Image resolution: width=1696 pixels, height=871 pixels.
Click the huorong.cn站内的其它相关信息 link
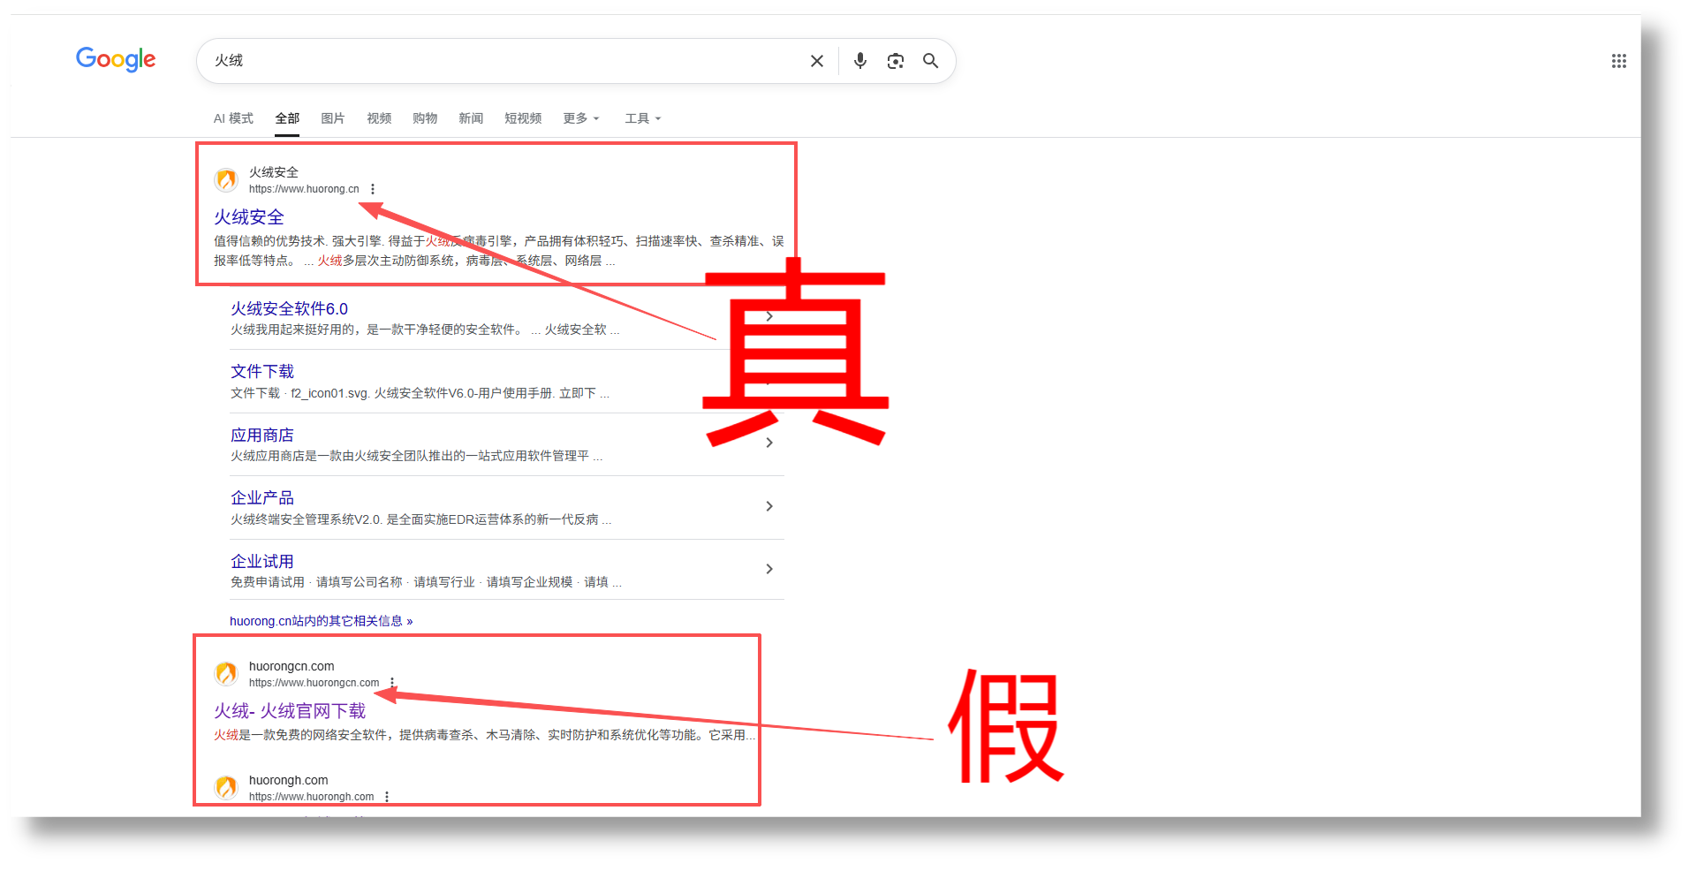pyautogui.click(x=321, y=621)
